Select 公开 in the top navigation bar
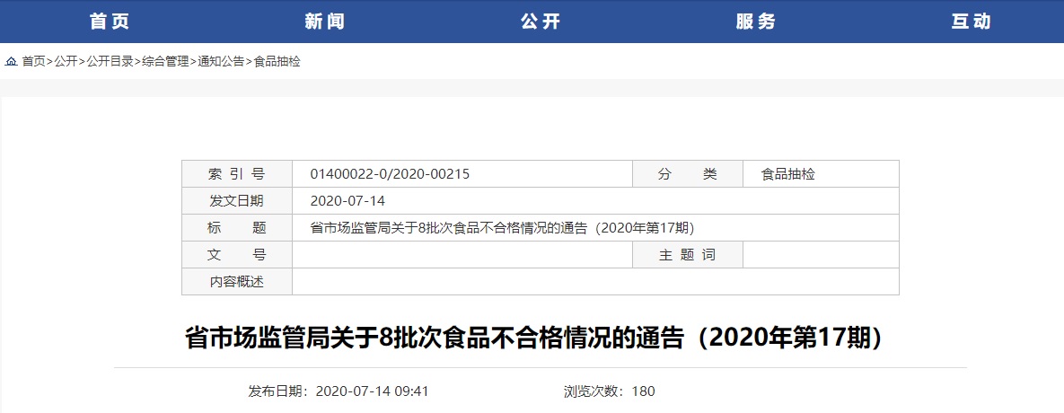 click(x=540, y=22)
